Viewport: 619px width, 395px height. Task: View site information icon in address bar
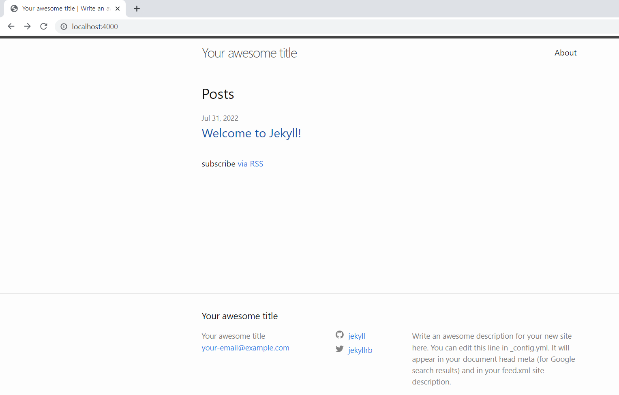coord(64,27)
